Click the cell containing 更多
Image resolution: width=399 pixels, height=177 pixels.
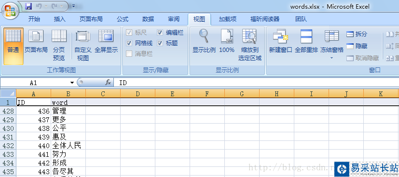click(x=68, y=119)
